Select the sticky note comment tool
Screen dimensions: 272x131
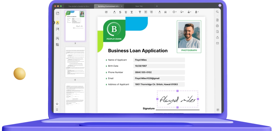pos(106,12)
